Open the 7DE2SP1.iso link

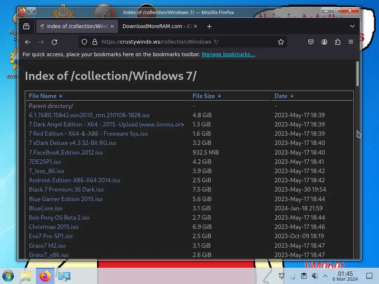coord(45,162)
